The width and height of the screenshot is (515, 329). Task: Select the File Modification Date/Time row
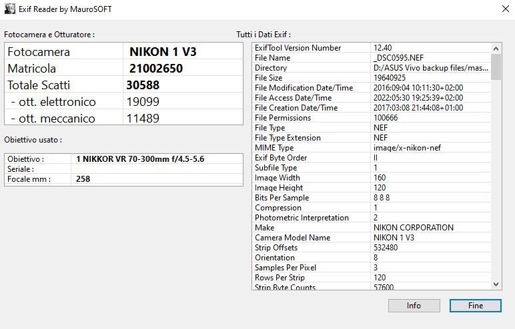click(372, 88)
